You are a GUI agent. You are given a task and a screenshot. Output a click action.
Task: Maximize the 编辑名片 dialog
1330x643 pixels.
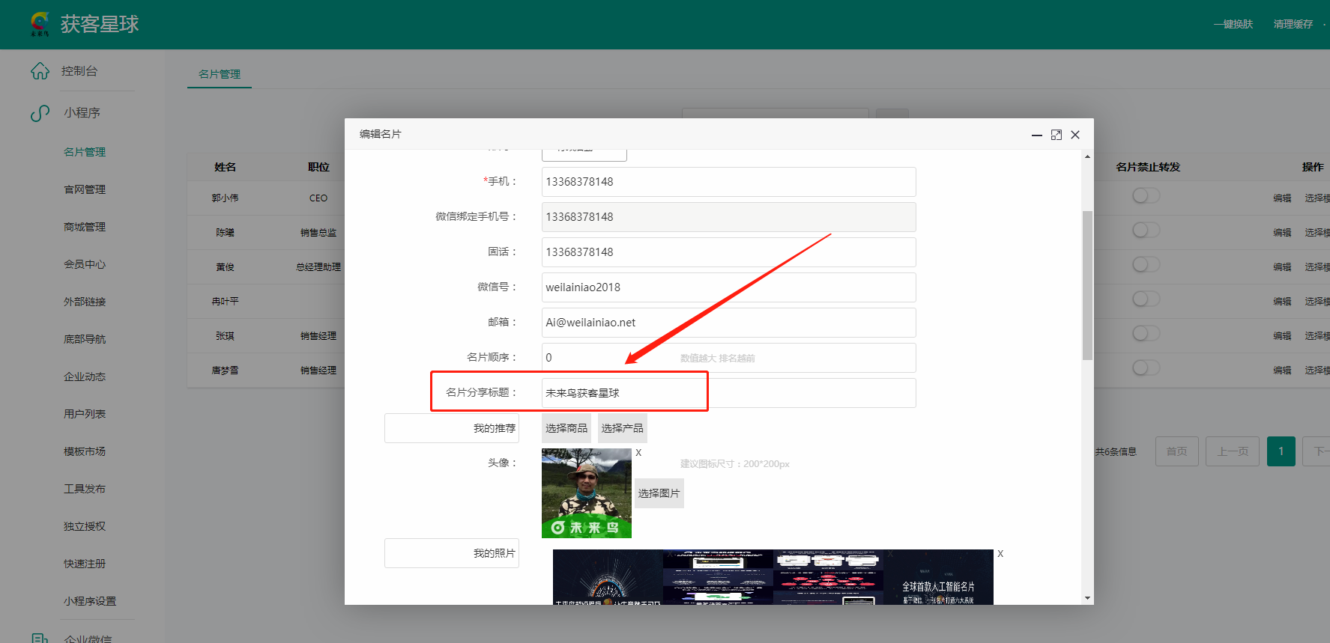[1057, 135]
